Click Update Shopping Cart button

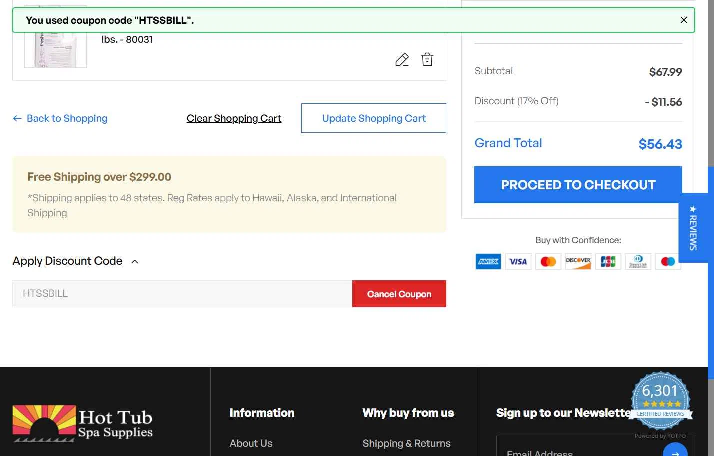coord(374,118)
